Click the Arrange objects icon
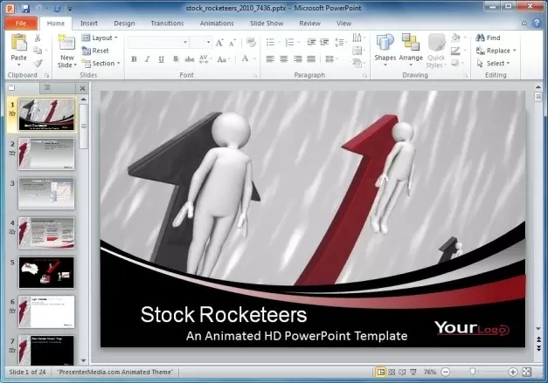The image size is (548, 383). coord(411,48)
